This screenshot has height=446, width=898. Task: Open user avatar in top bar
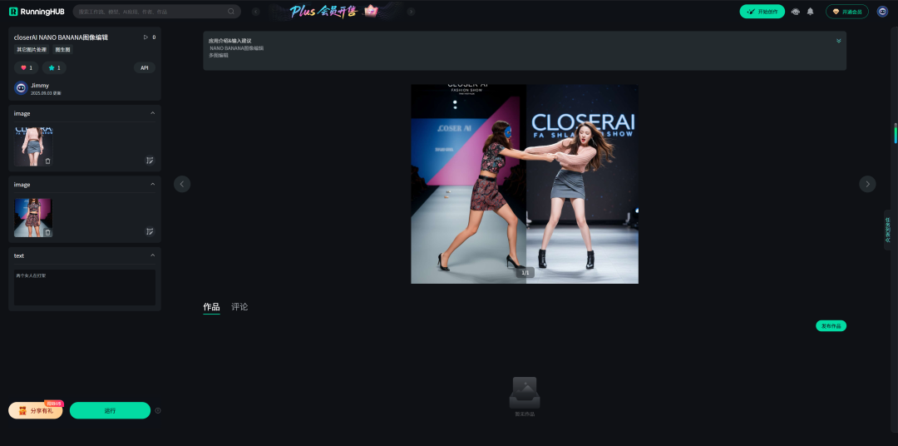(x=882, y=12)
